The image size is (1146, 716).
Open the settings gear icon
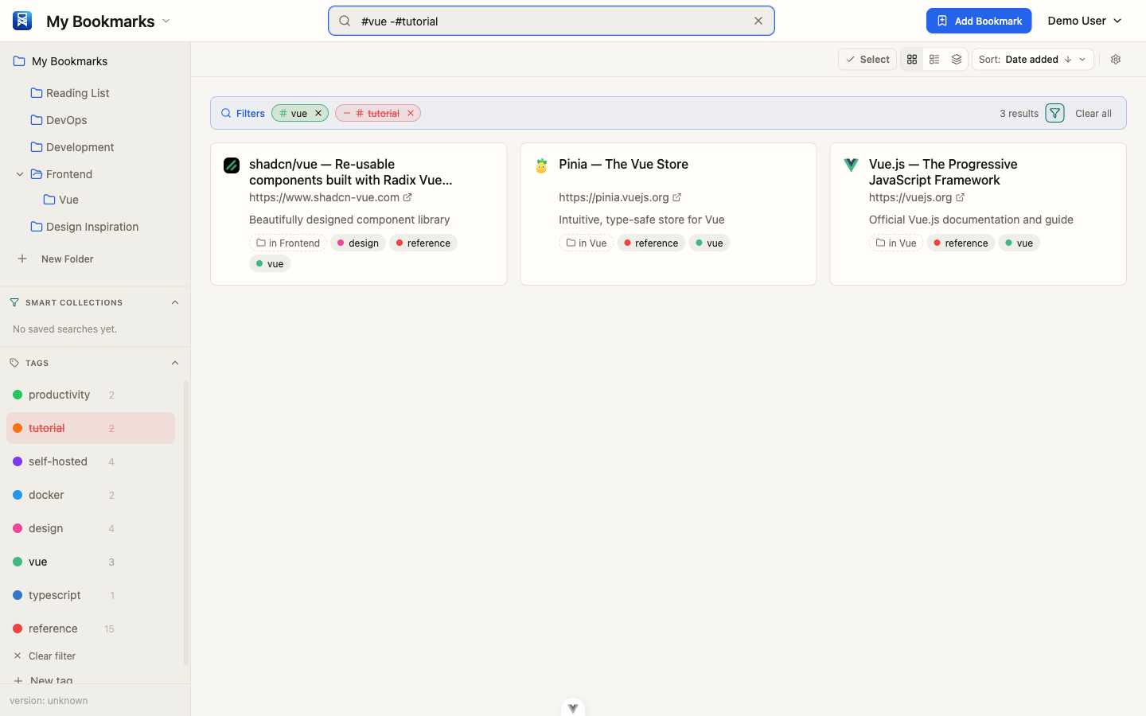click(x=1116, y=60)
